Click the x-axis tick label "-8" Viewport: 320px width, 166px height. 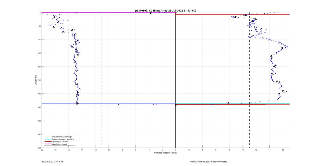click(122, 150)
